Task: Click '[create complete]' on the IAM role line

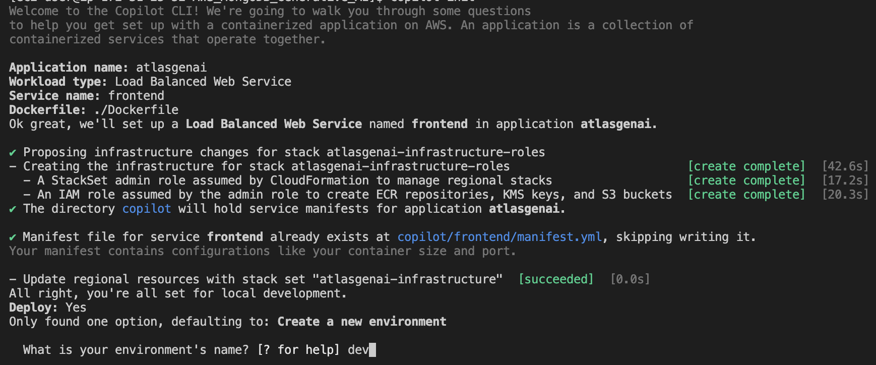Action: 746,195
